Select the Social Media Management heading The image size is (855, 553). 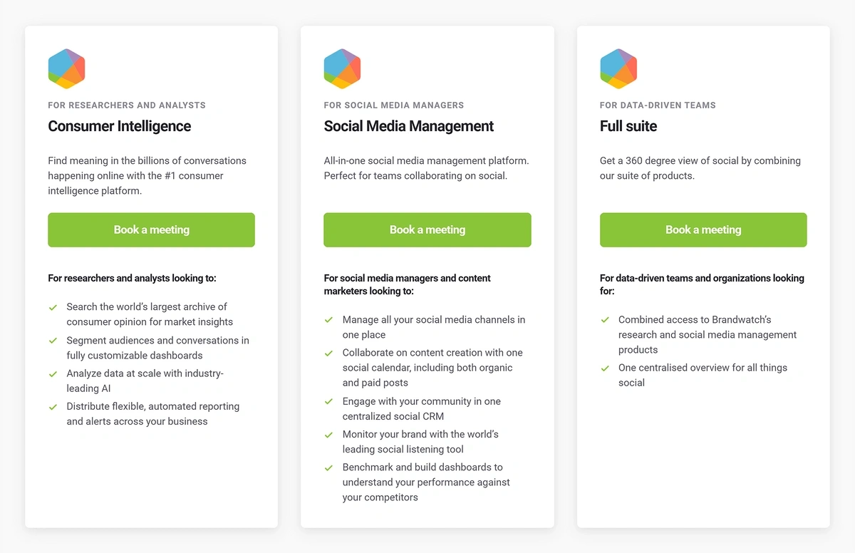409,126
